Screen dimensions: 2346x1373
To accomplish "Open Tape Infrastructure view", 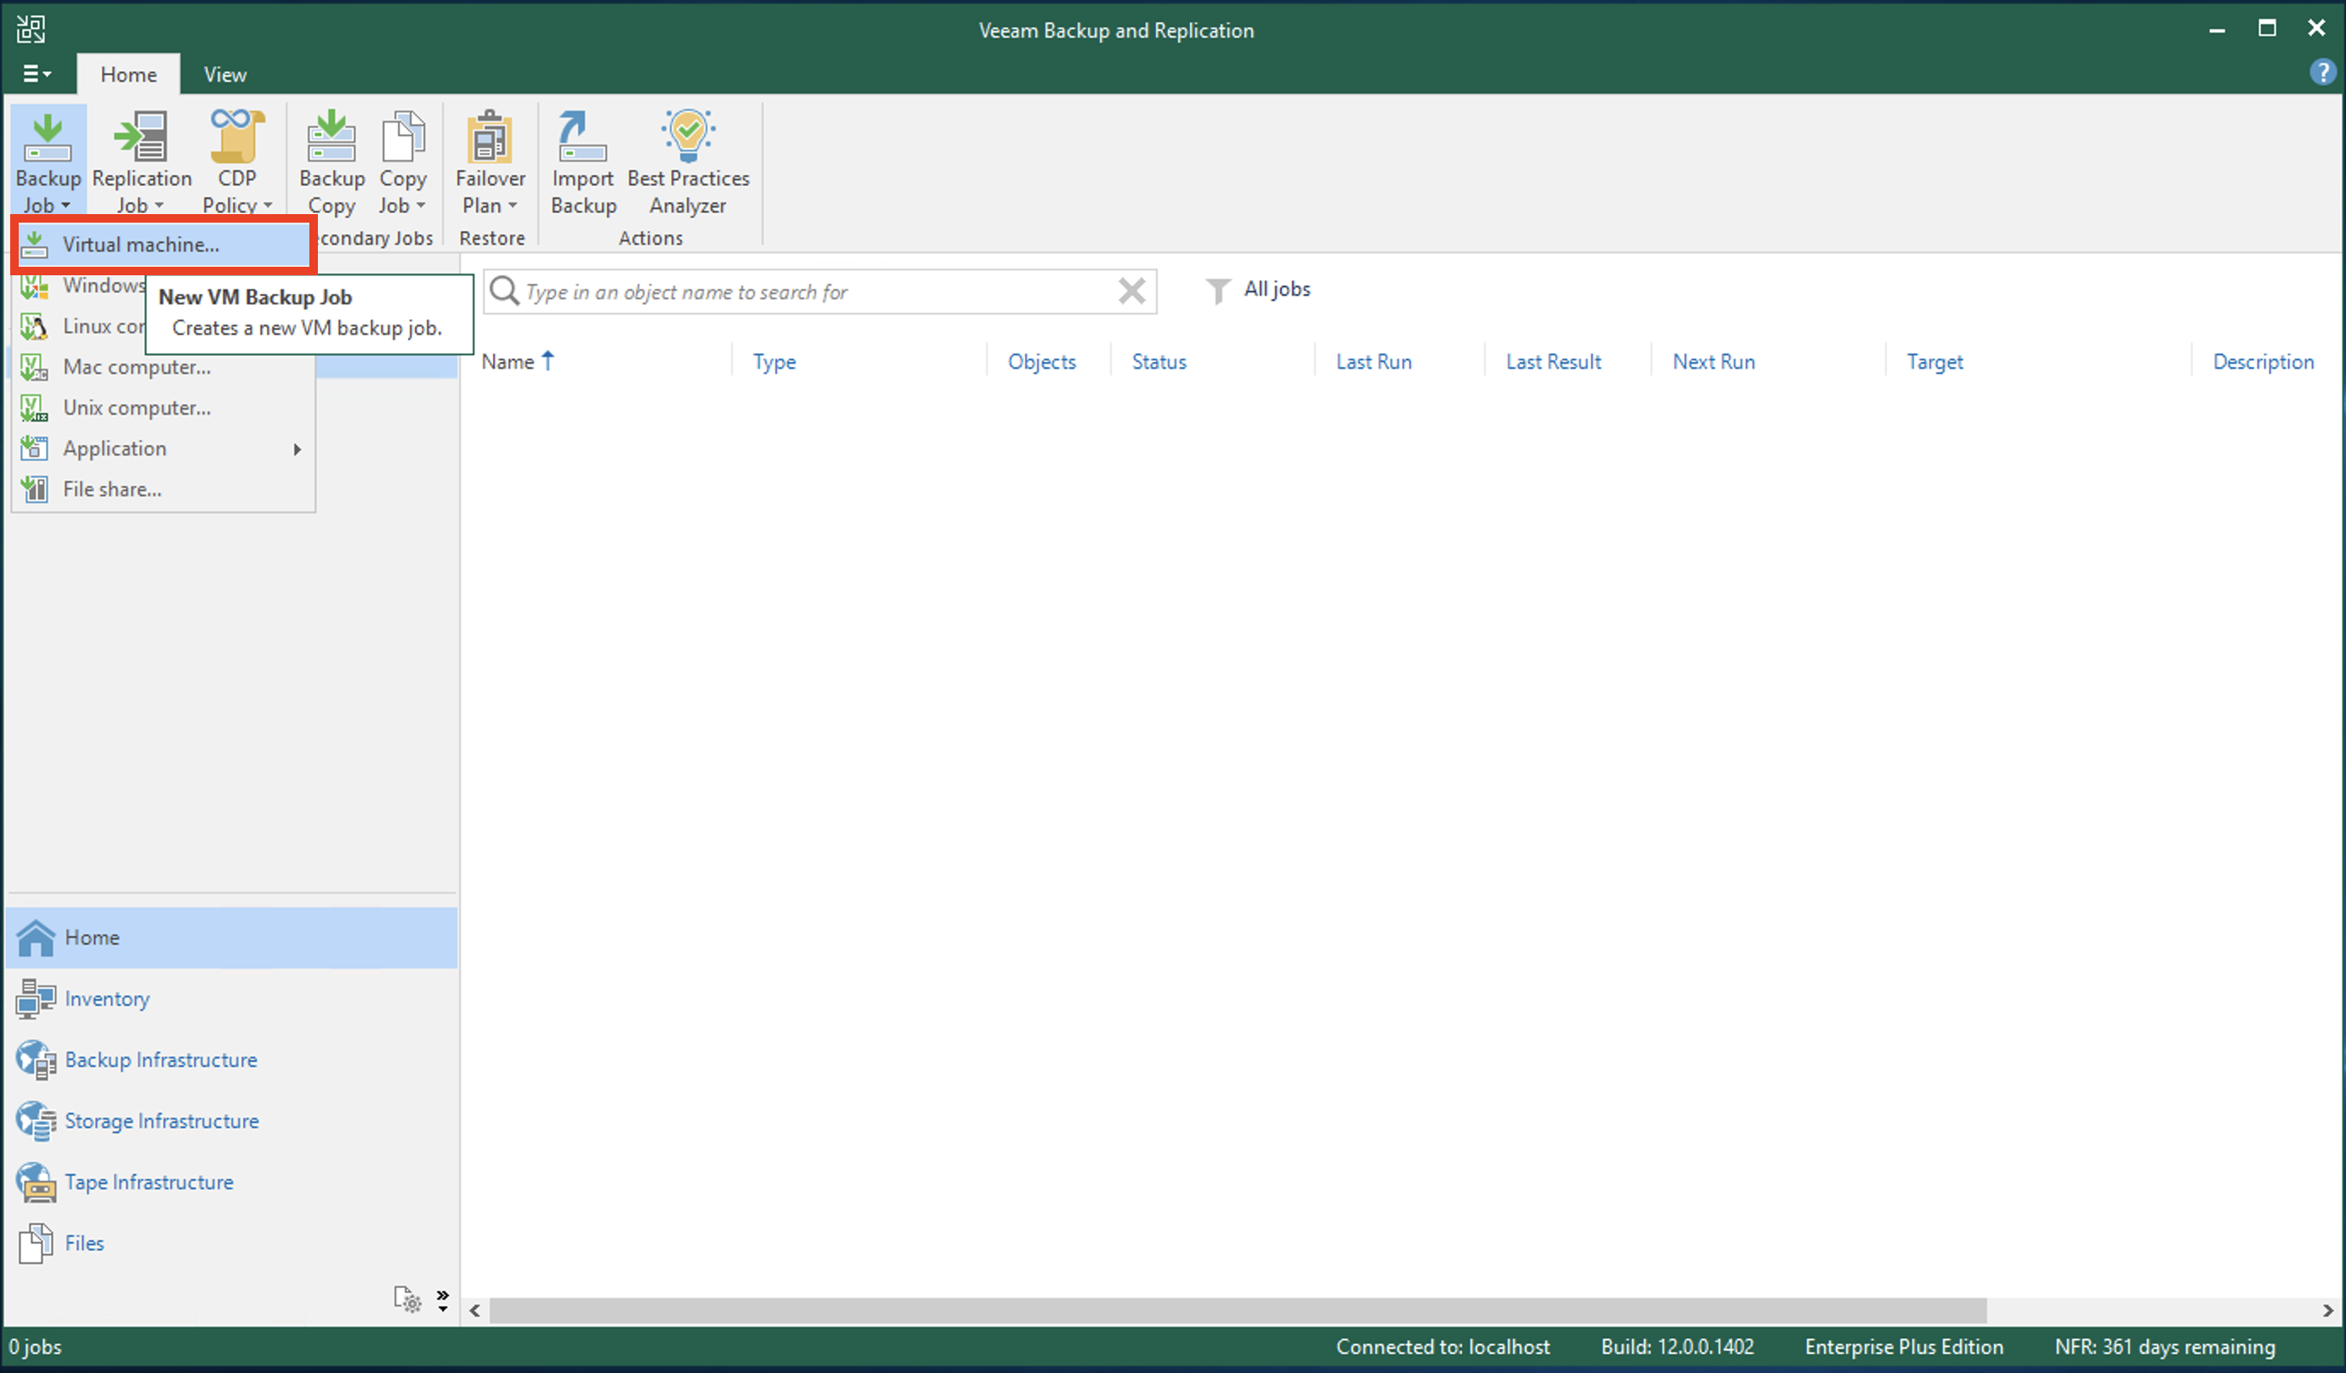I will 149,1182.
